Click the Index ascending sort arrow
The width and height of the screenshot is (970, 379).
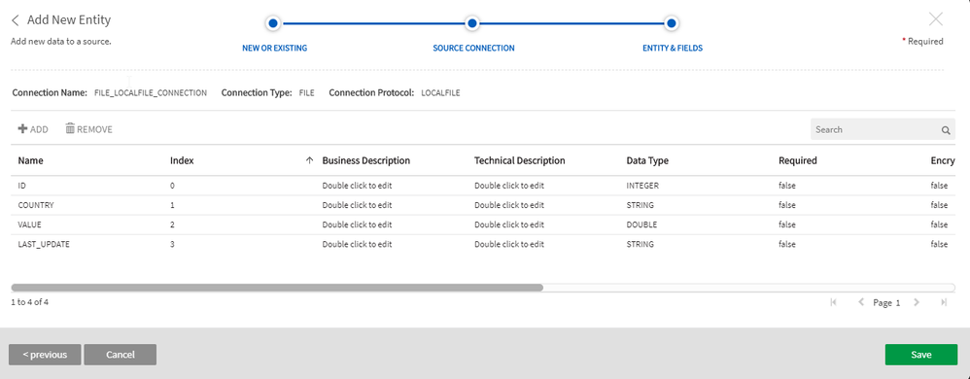click(309, 160)
